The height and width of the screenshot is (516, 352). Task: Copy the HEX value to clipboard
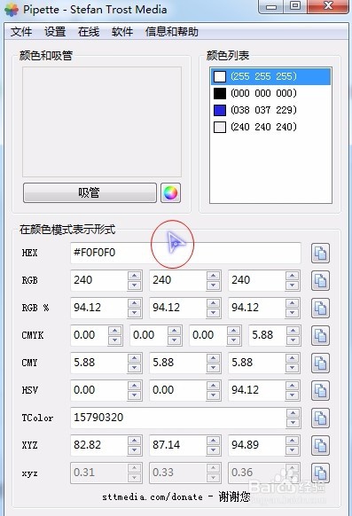(320, 253)
